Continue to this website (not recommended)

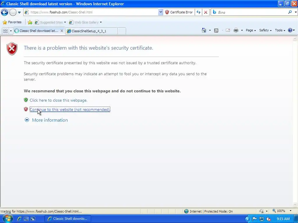click(70, 109)
